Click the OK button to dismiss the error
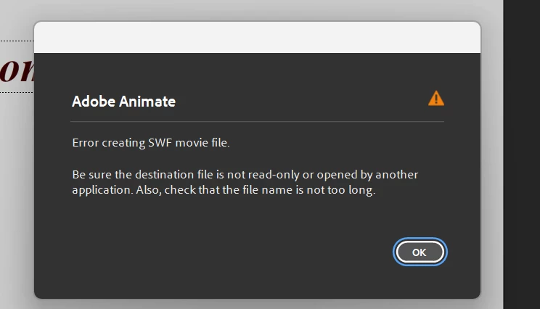The height and width of the screenshot is (309, 540). point(420,252)
